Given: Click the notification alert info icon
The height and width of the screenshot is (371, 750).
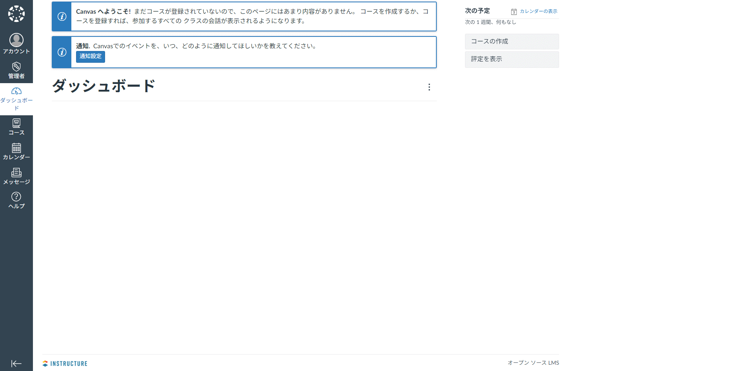Looking at the screenshot, I should click(62, 52).
